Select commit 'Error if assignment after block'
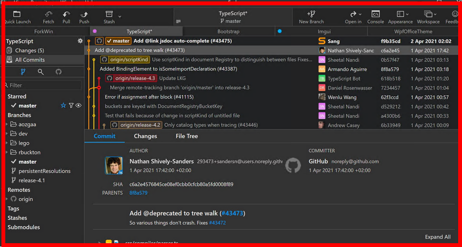The height and width of the screenshot is (247, 462). (x=149, y=97)
